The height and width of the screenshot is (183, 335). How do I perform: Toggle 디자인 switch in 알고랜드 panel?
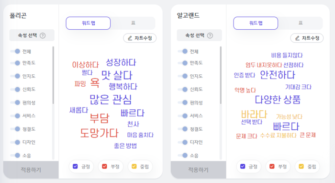point(183,142)
